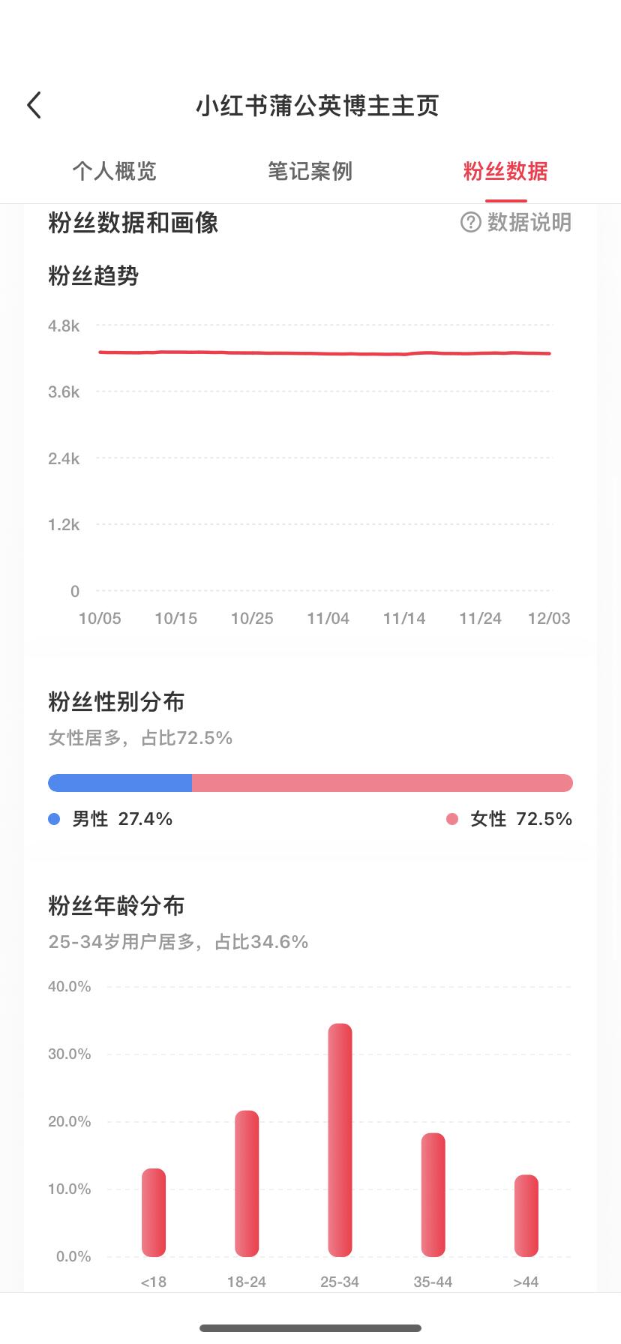Tap the page title 小红书蒲公英博主主页
Viewport: 621px width, 1344px height.
click(x=317, y=106)
